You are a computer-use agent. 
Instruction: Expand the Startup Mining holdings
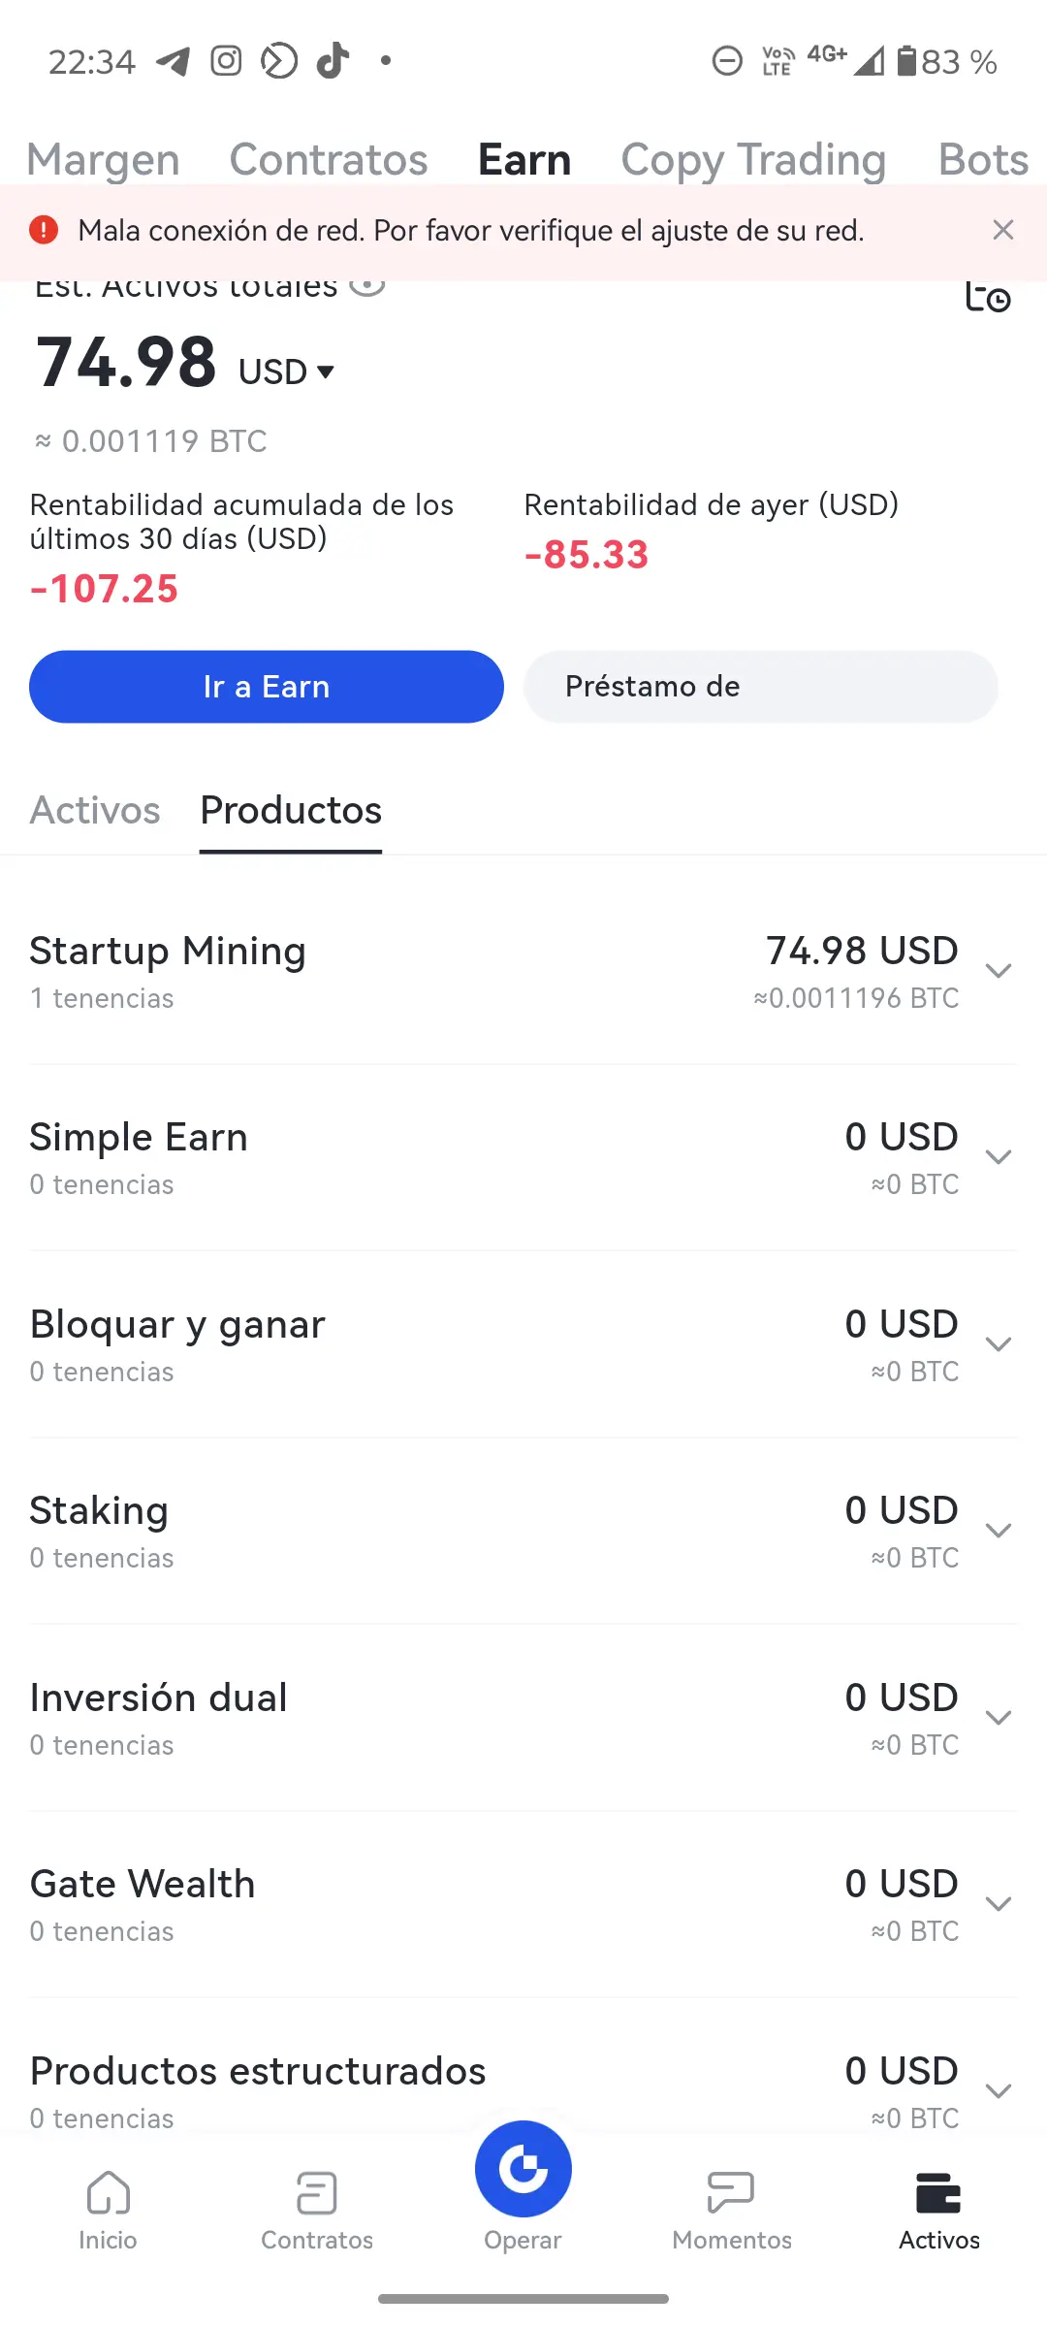tap(523, 971)
